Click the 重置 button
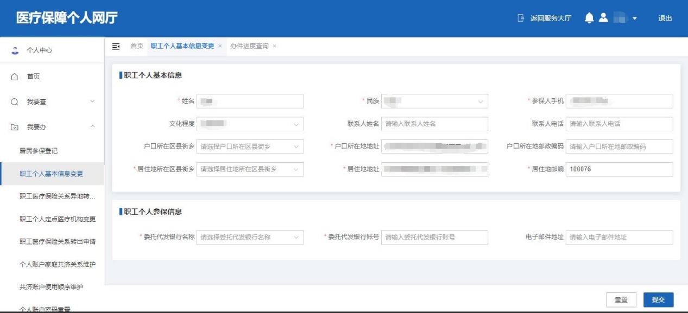 coord(621,299)
